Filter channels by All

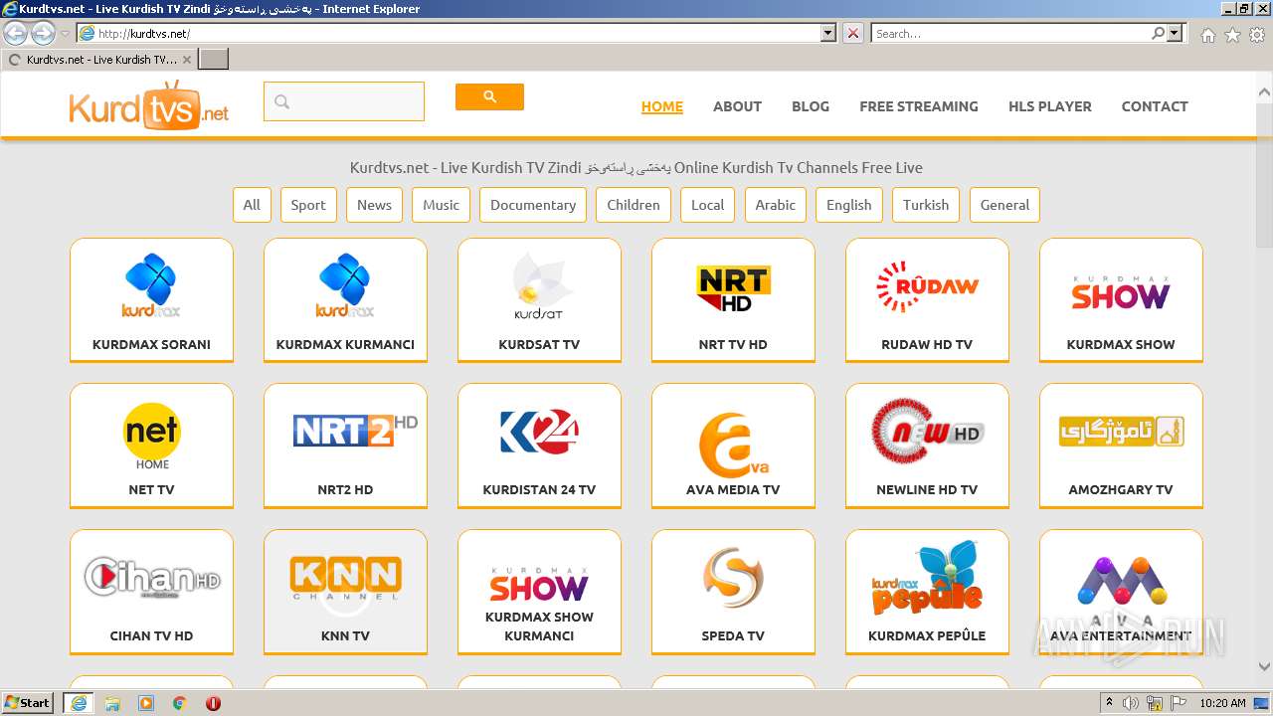(252, 205)
